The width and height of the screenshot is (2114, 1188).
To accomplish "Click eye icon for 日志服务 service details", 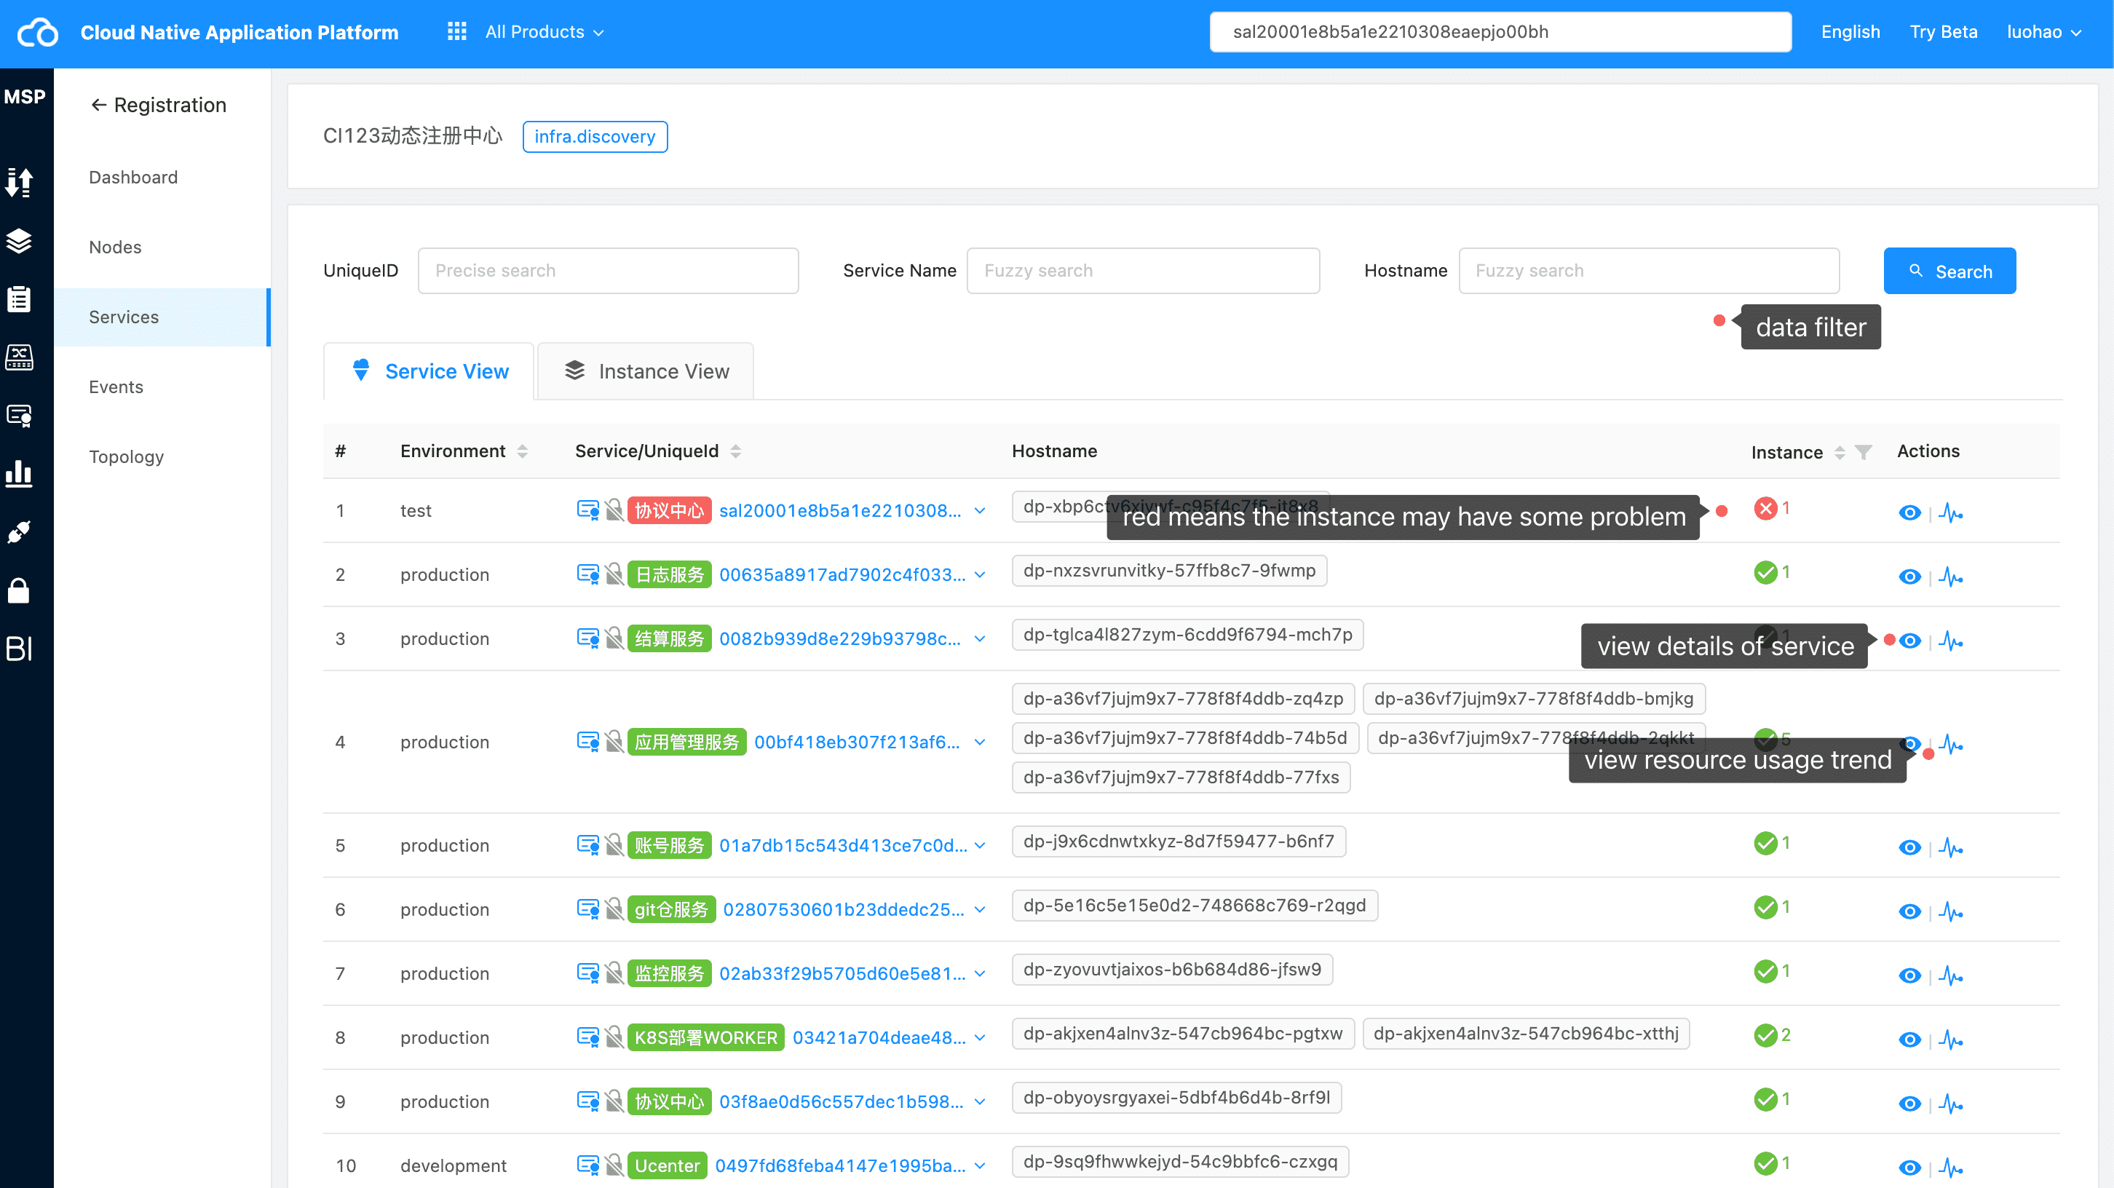I will tap(1909, 577).
